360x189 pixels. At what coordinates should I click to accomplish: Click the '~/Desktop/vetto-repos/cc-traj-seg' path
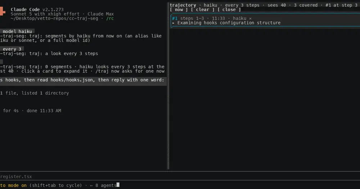click(54, 18)
